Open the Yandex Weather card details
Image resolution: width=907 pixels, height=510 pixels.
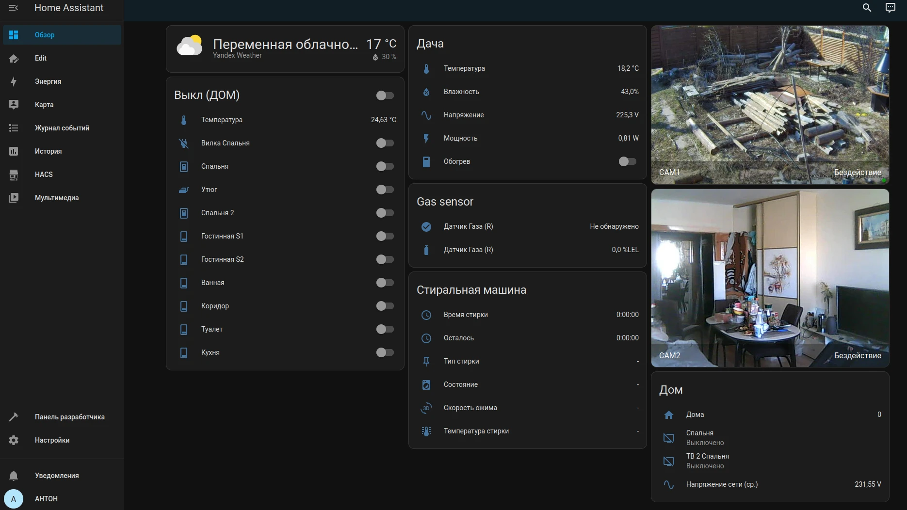point(285,49)
